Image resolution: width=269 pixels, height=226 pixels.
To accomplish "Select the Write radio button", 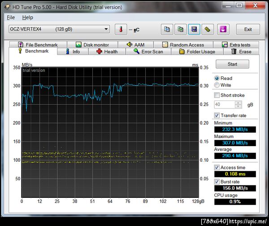I will [x=217, y=85].
